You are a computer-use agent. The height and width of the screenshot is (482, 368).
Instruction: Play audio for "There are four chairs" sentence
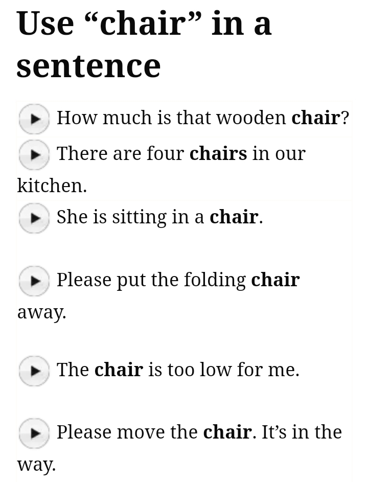[34, 154]
